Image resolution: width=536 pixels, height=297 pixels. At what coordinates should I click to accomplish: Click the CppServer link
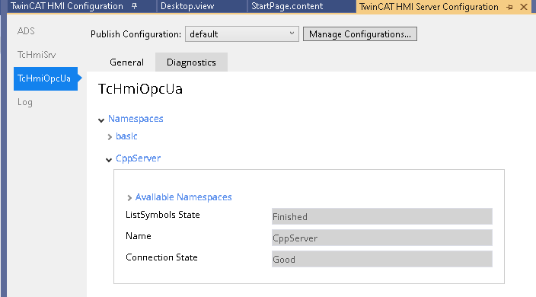pyautogui.click(x=138, y=158)
